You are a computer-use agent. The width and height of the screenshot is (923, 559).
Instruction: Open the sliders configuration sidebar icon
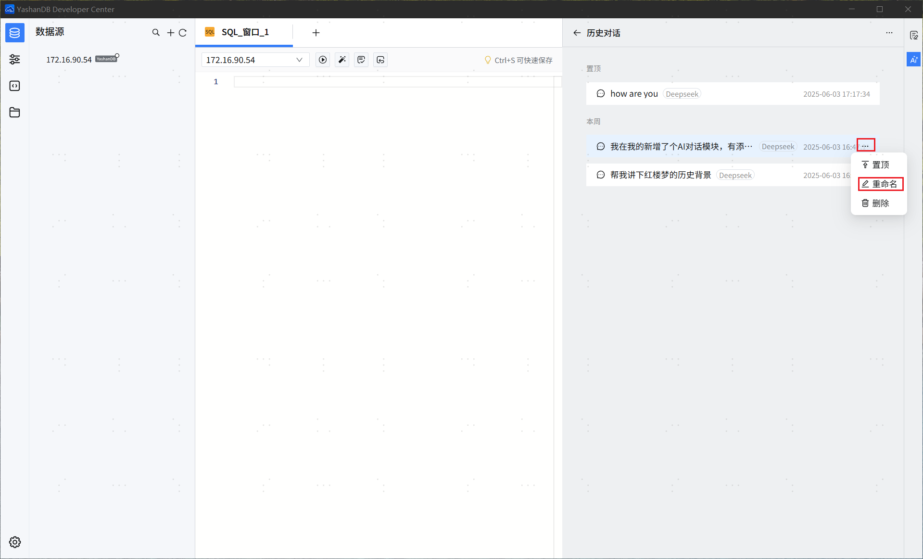coord(14,59)
